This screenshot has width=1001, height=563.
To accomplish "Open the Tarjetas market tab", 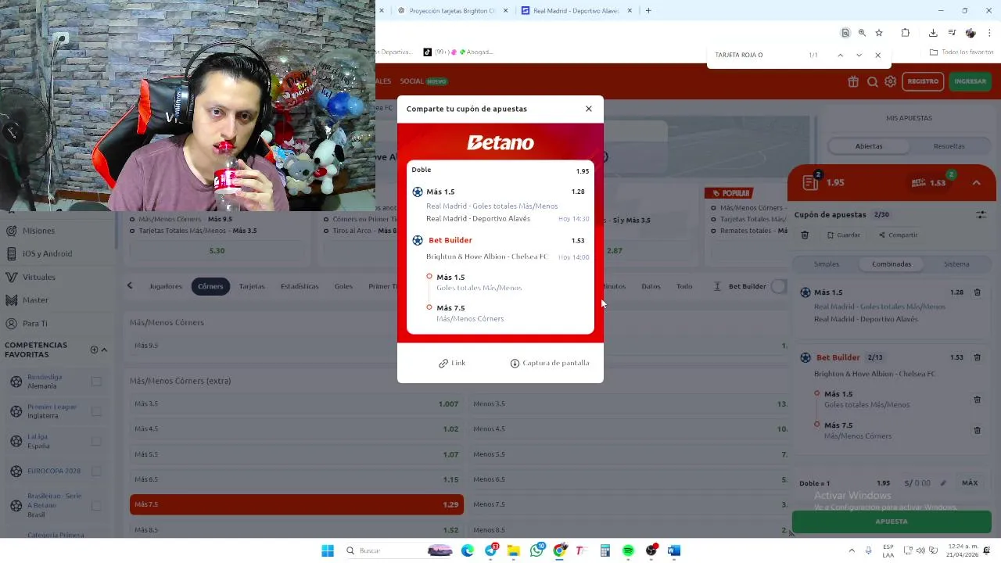I will pyautogui.click(x=252, y=286).
